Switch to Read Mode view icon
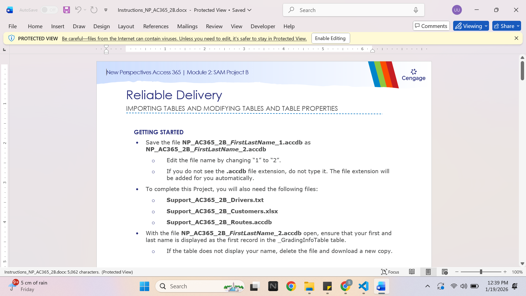The width and height of the screenshot is (526, 296). 412,272
